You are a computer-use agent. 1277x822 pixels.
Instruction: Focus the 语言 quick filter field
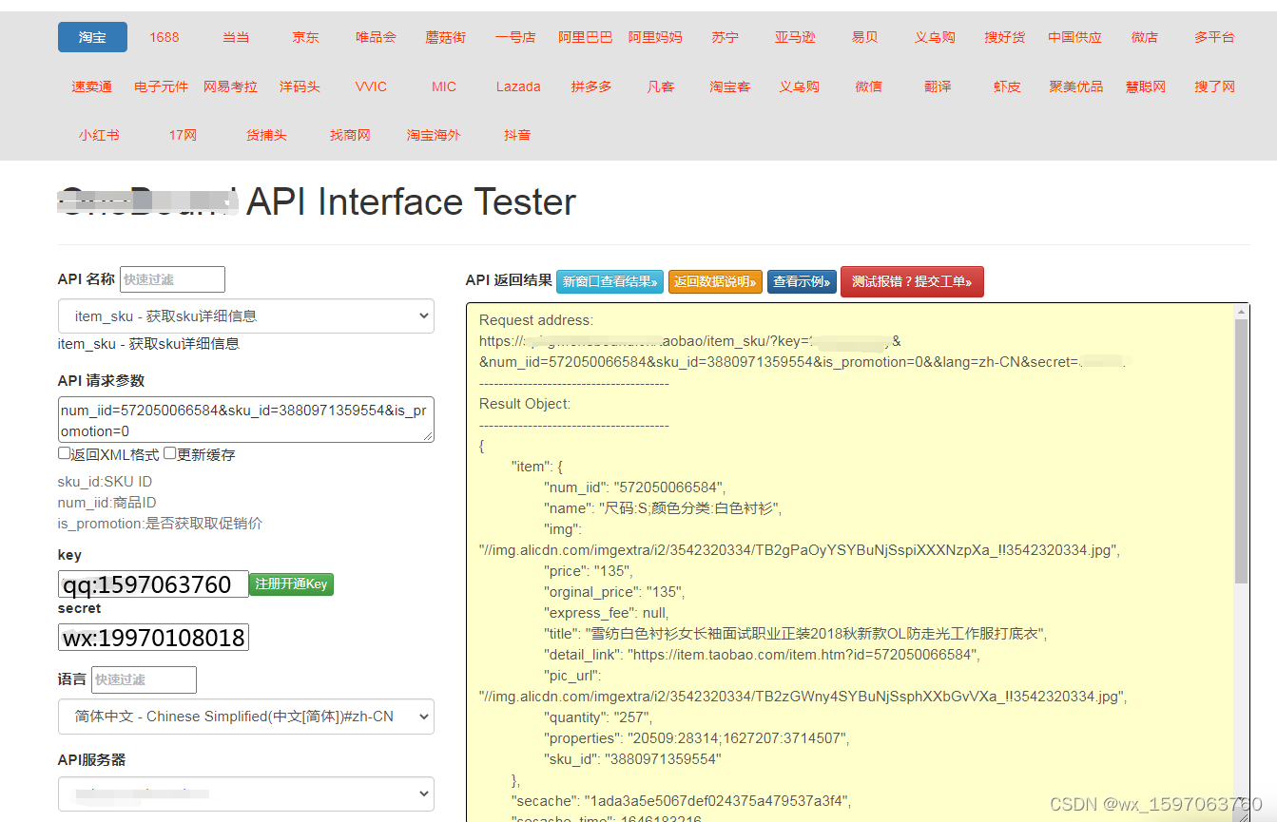pos(144,679)
